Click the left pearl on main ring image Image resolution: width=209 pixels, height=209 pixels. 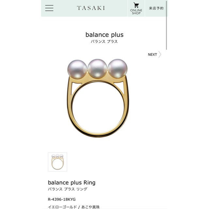(x=77, y=69)
